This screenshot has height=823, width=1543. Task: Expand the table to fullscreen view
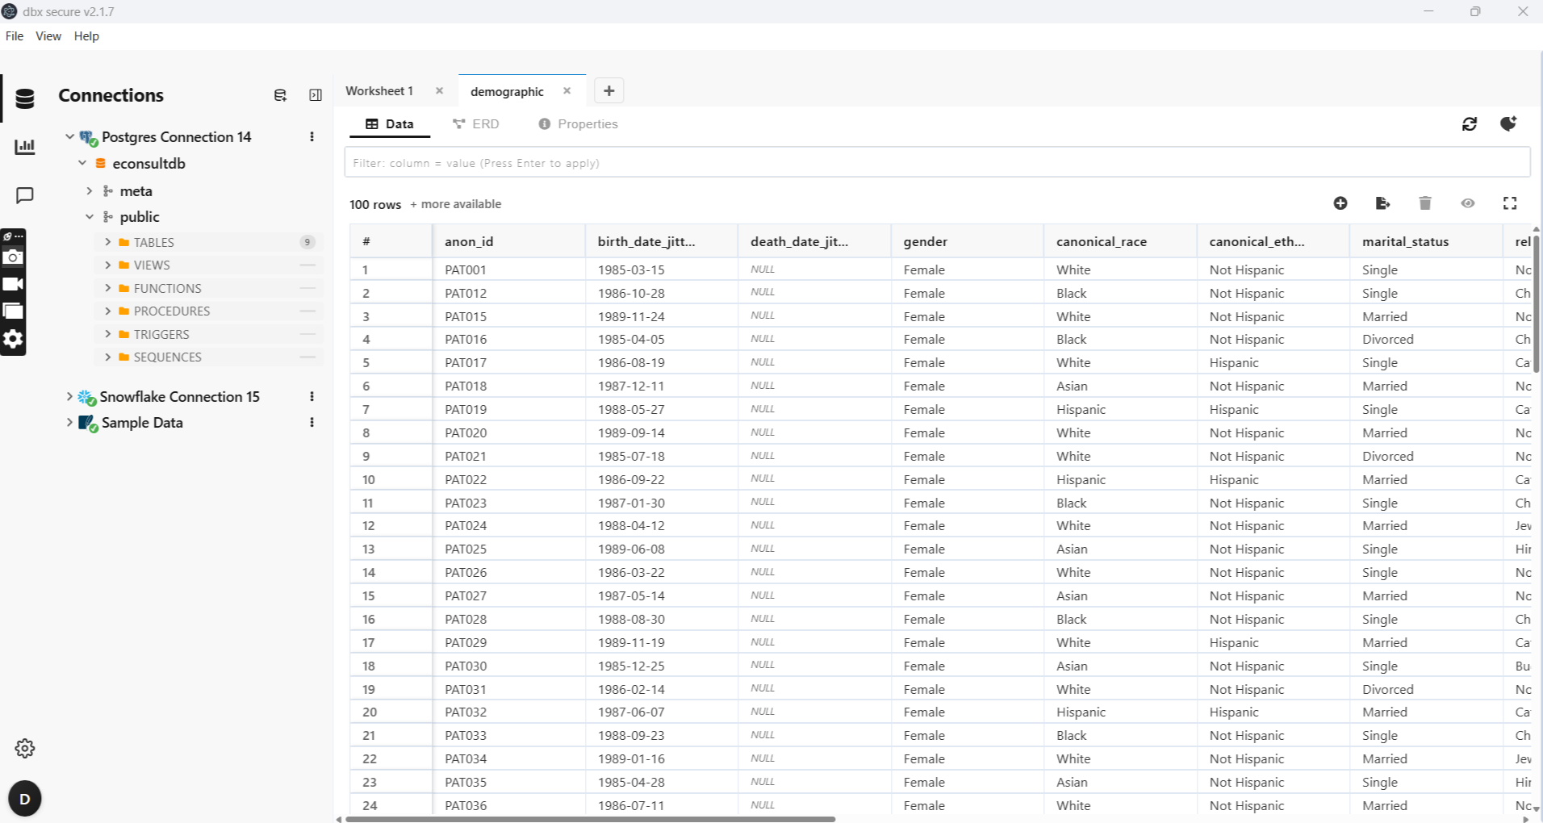click(x=1510, y=203)
